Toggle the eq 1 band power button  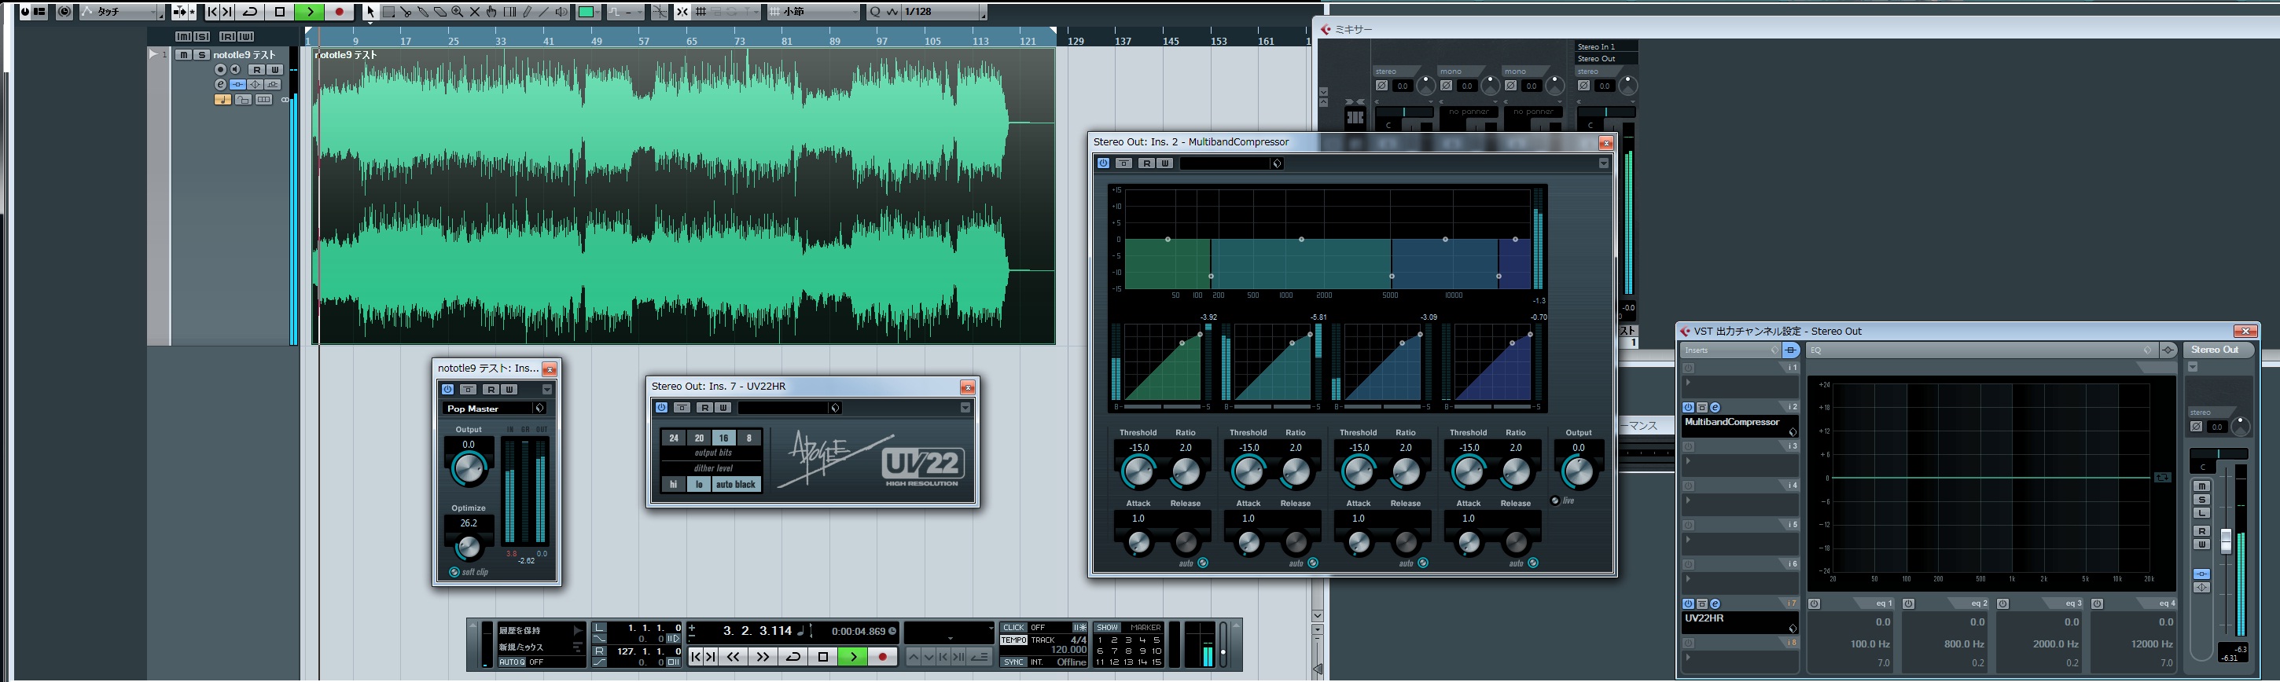point(1815,604)
